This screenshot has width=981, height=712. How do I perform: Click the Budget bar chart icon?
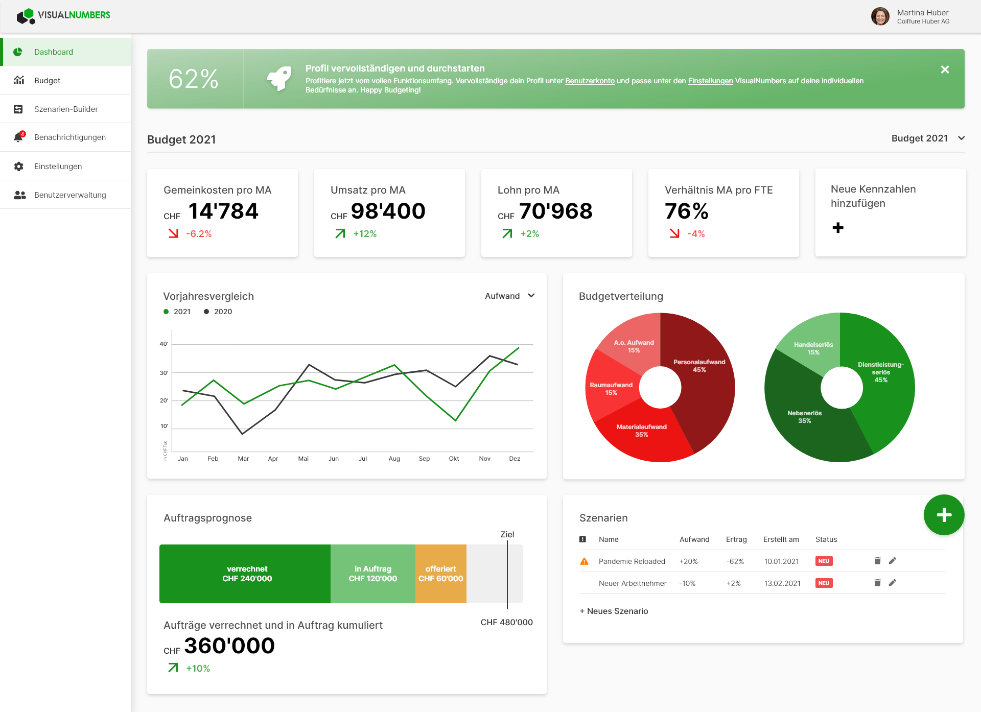coord(19,80)
